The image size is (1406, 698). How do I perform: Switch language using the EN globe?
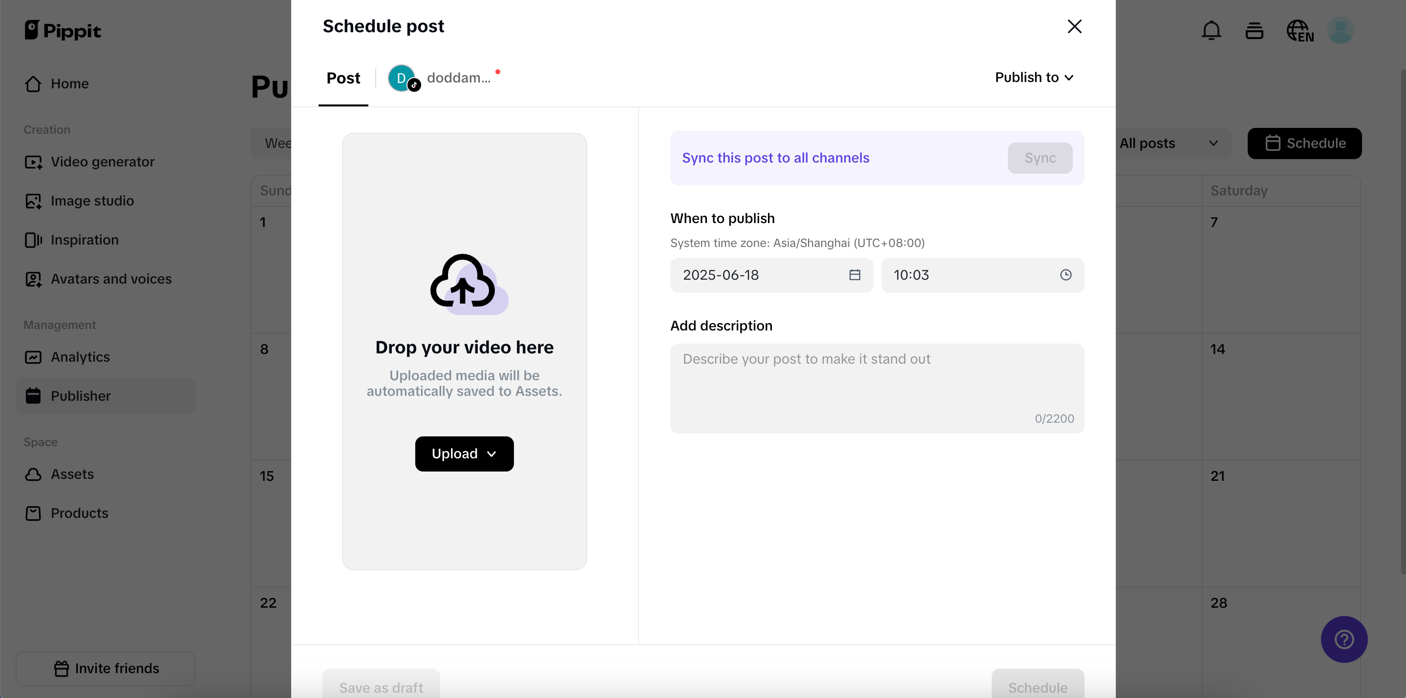1299,31
